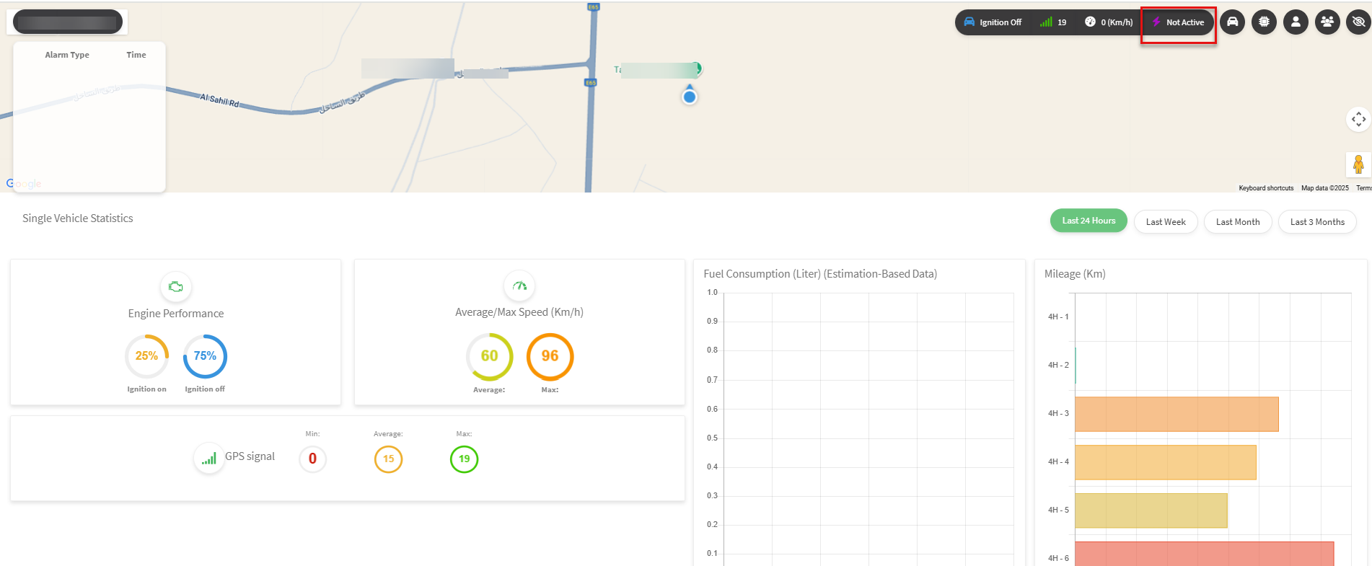Click the speedometer icon above Average/Max Speed
Viewport: 1372px width, 566px height.
[519, 286]
